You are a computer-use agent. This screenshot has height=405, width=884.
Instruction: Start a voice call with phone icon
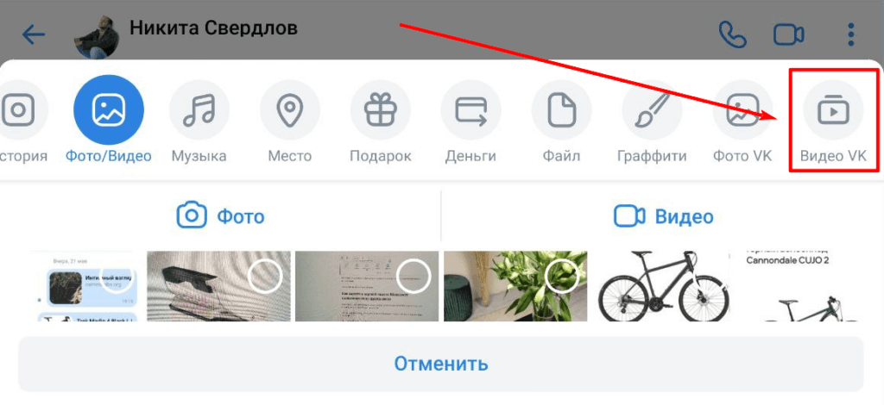[x=732, y=34]
